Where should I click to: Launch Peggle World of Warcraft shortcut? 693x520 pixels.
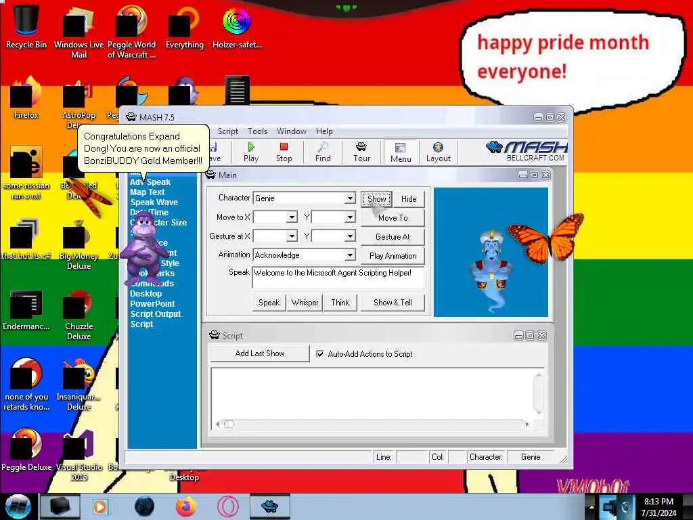coord(131,32)
